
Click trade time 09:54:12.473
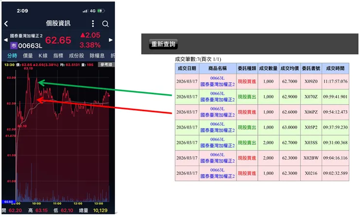point(336,112)
